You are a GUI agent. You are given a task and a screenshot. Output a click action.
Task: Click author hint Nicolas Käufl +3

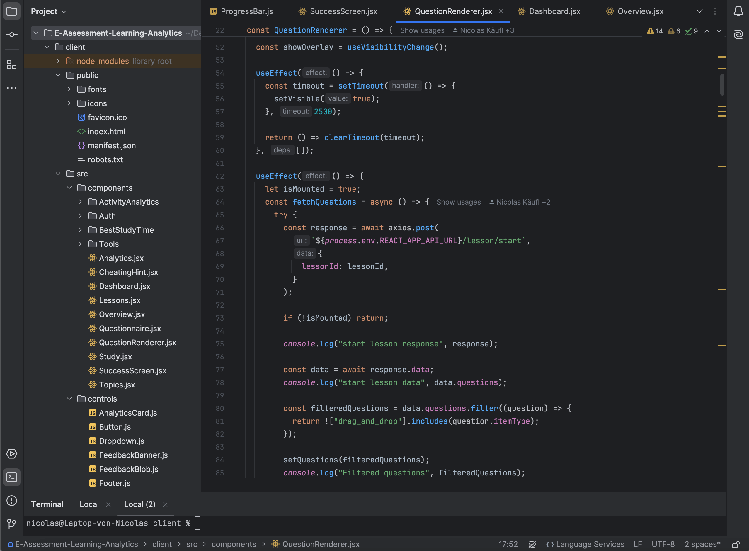click(x=484, y=30)
